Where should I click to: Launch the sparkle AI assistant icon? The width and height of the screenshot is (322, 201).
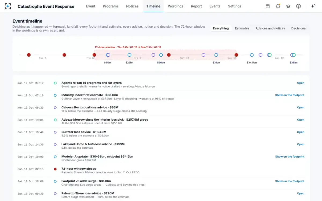click(313, 6)
